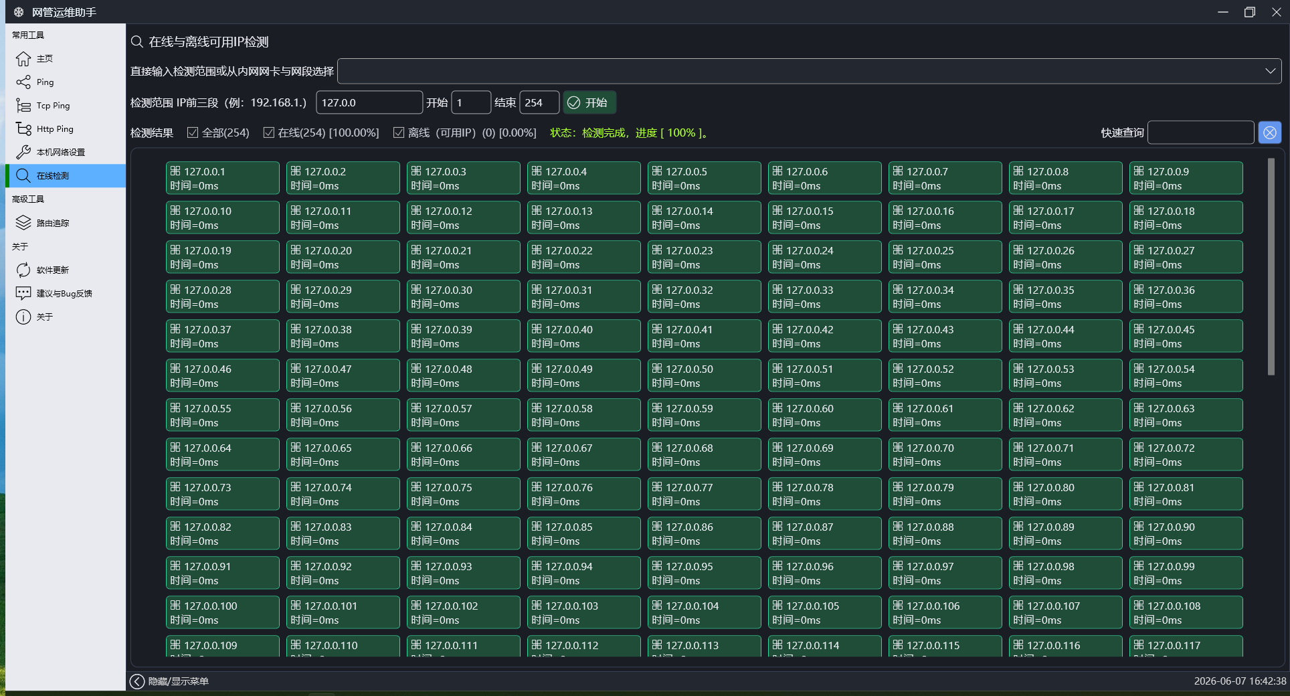Select the 127.0.0.31 result card

(583, 296)
